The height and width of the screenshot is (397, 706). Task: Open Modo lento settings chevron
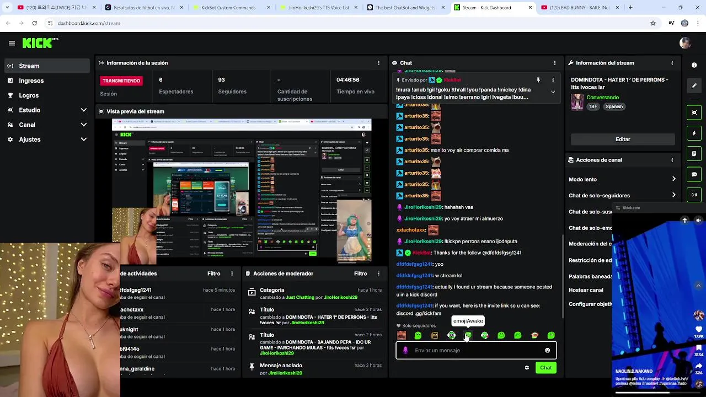pos(673,179)
